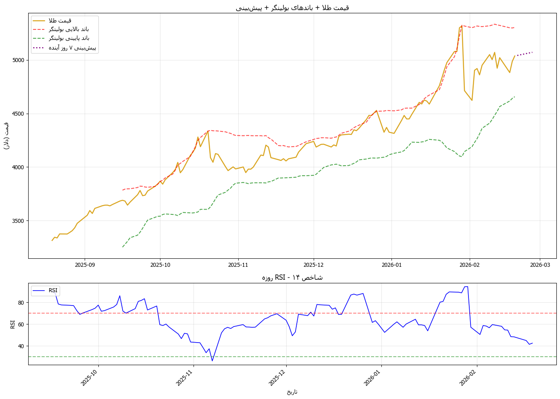The height and width of the screenshot is (399, 560).
Task: Click the purple dotted forecast line
Action: [525, 54]
